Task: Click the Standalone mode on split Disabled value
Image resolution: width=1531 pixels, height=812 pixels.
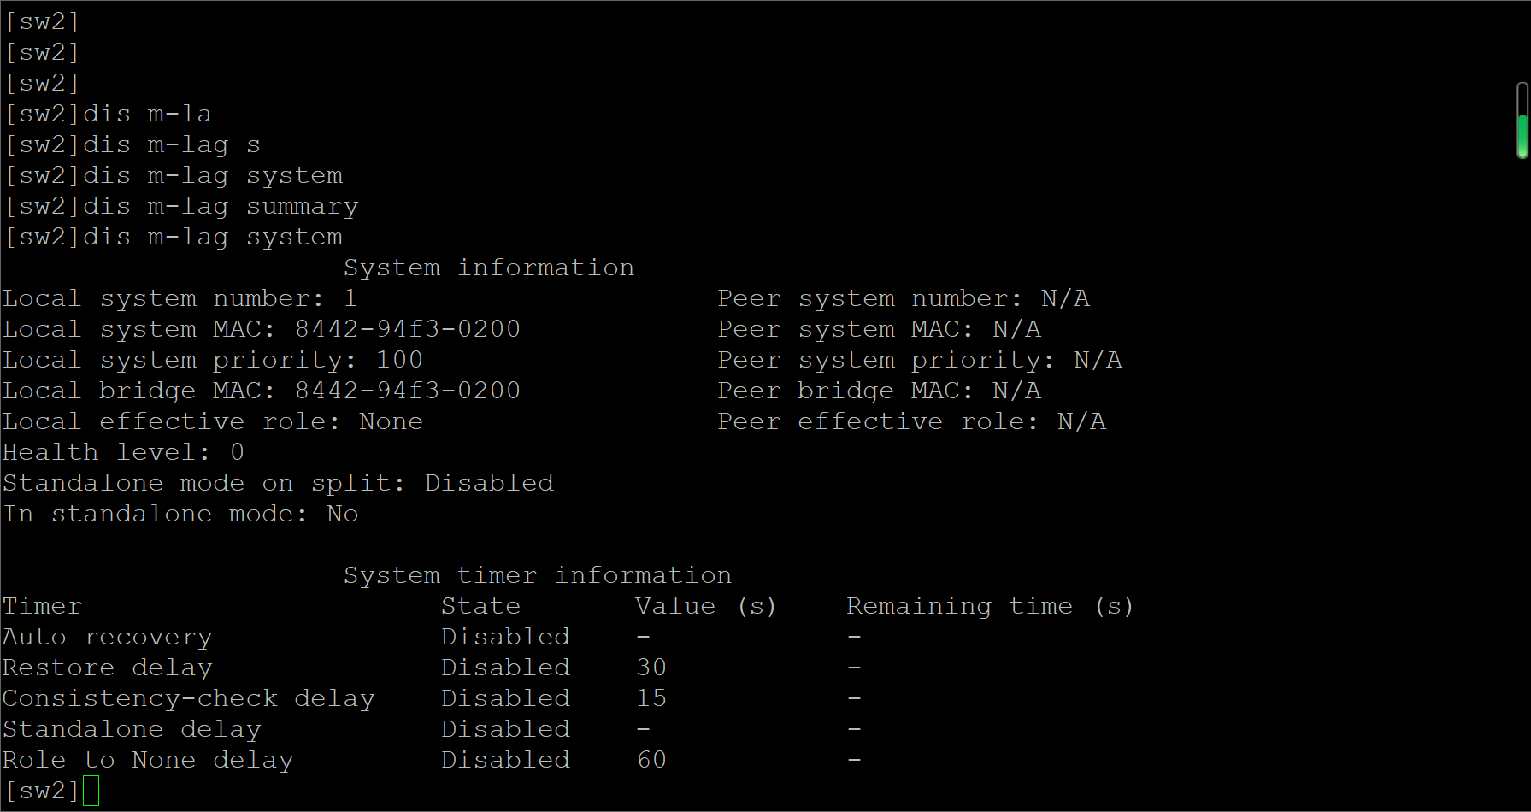Action: click(x=489, y=483)
